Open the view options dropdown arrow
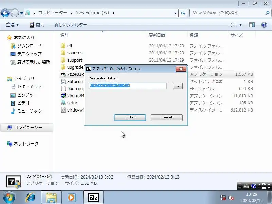Viewport: 272px width, 204px height. (240, 25)
